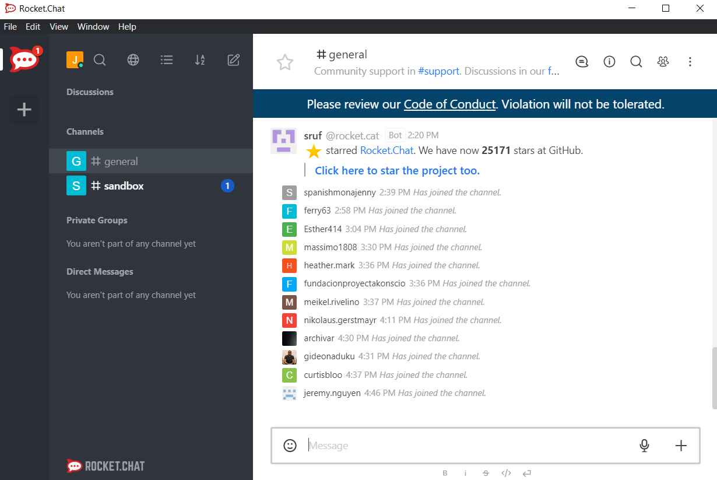Open the channel directory globe icon
Screen dimensions: 717x480
tap(133, 60)
